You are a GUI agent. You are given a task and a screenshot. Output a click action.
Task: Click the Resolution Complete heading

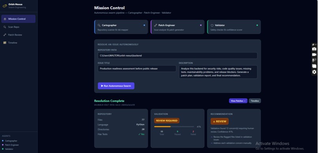coord(109,101)
